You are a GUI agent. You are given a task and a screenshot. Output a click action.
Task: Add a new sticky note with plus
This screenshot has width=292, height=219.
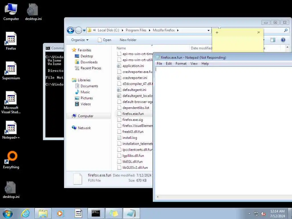point(217,33)
